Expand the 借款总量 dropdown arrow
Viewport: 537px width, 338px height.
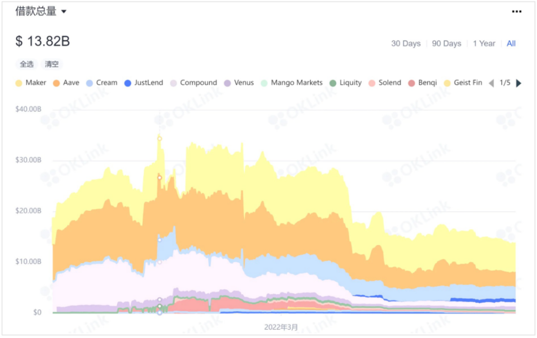(x=64, y=11)
